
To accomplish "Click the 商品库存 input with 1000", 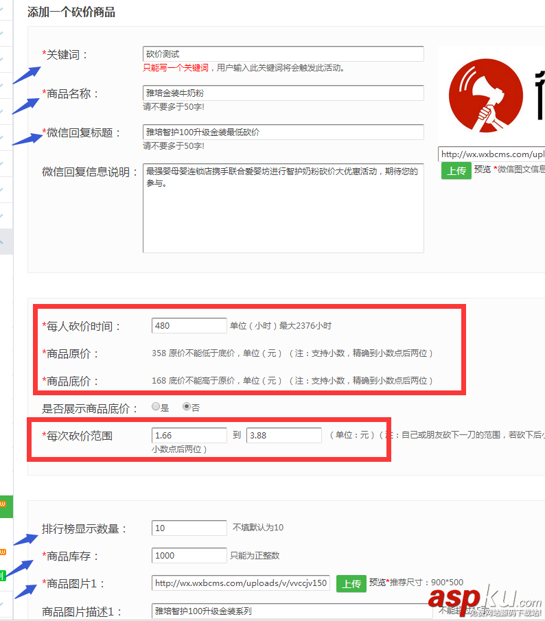I will (x=189, y=555).
